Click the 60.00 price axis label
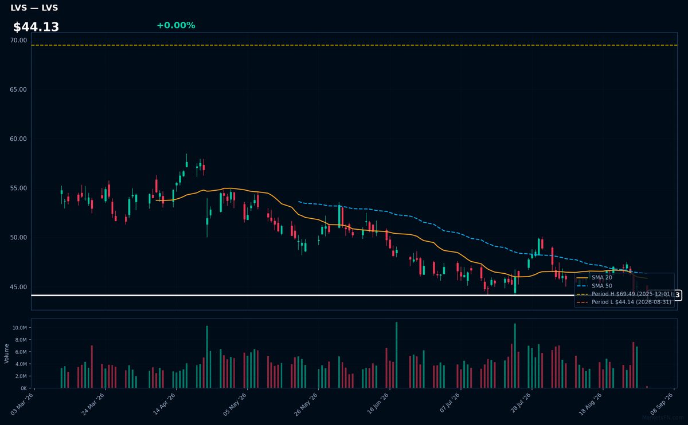Screen dimensions: 688x425 tap(18, 139)
